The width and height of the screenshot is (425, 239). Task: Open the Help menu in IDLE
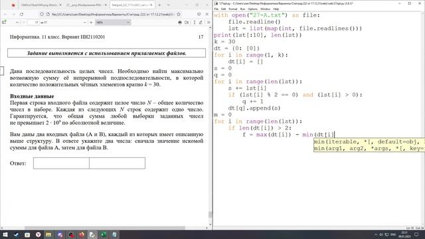point(276,9)
